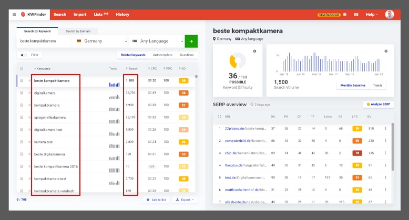The width and height of the screenshot is (409, 220).
Task: Show Keyword Difficulty info tooltip icon
Action: click(254, 51)
